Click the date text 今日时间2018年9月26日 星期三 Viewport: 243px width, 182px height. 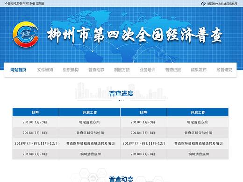[x=25, y=3]
